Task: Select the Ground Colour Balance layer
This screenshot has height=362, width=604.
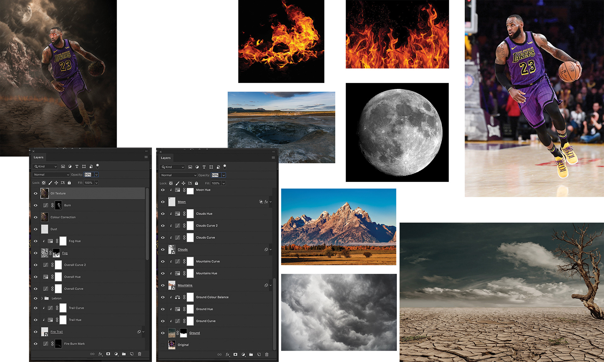Action: [x=215, y=297]
